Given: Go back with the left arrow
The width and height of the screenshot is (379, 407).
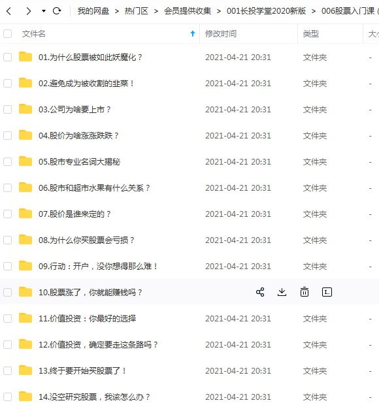Looking at the screenshot, I should click(8, 11).
